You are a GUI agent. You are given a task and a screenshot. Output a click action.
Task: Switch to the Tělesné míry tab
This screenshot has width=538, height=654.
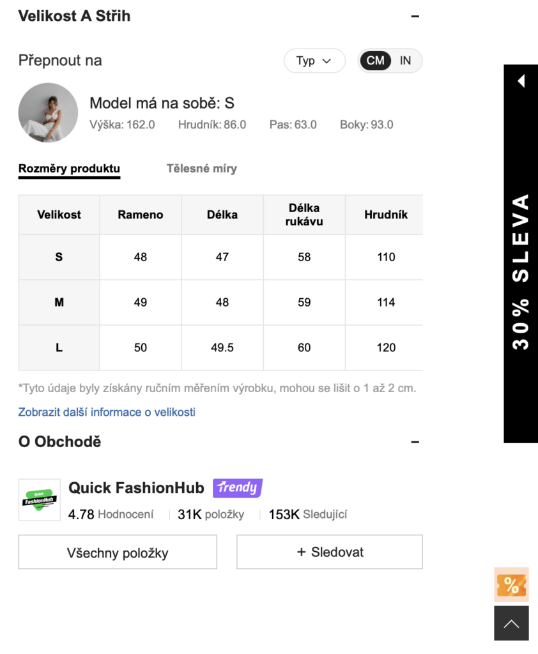201,169
